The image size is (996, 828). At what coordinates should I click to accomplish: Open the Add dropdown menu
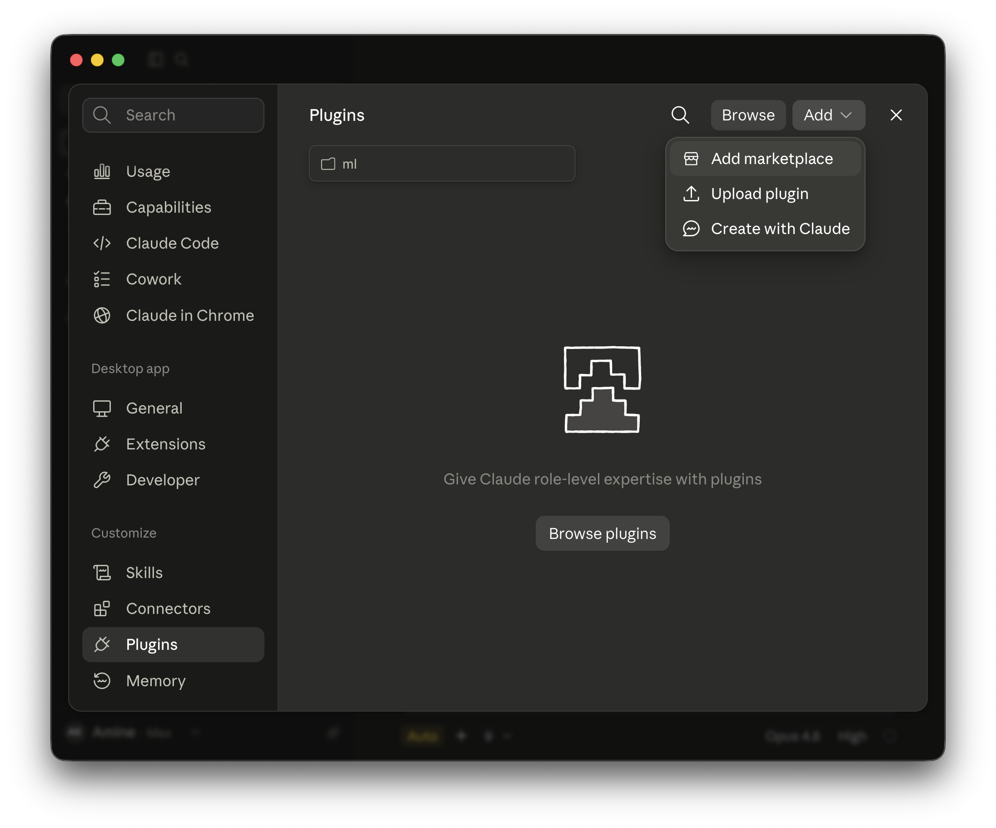pos(829,115)
